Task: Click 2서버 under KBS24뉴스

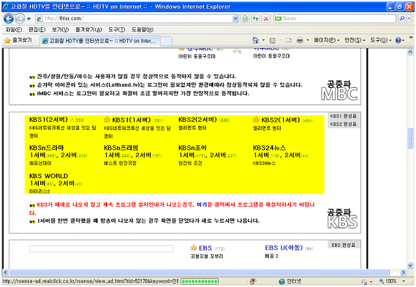Action: click(x=292, y=155)
